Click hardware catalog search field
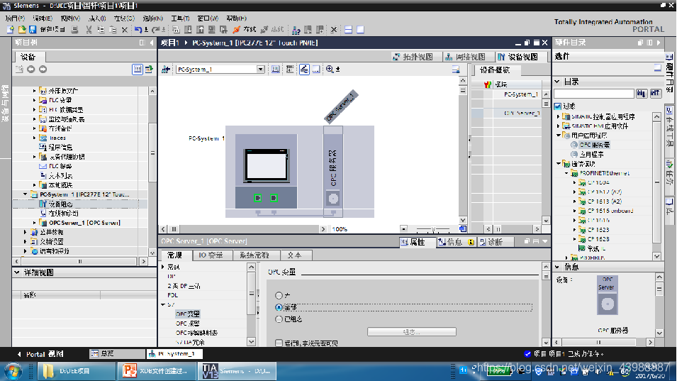The height and width of the screenshot is (381, 677). [594, 94]
